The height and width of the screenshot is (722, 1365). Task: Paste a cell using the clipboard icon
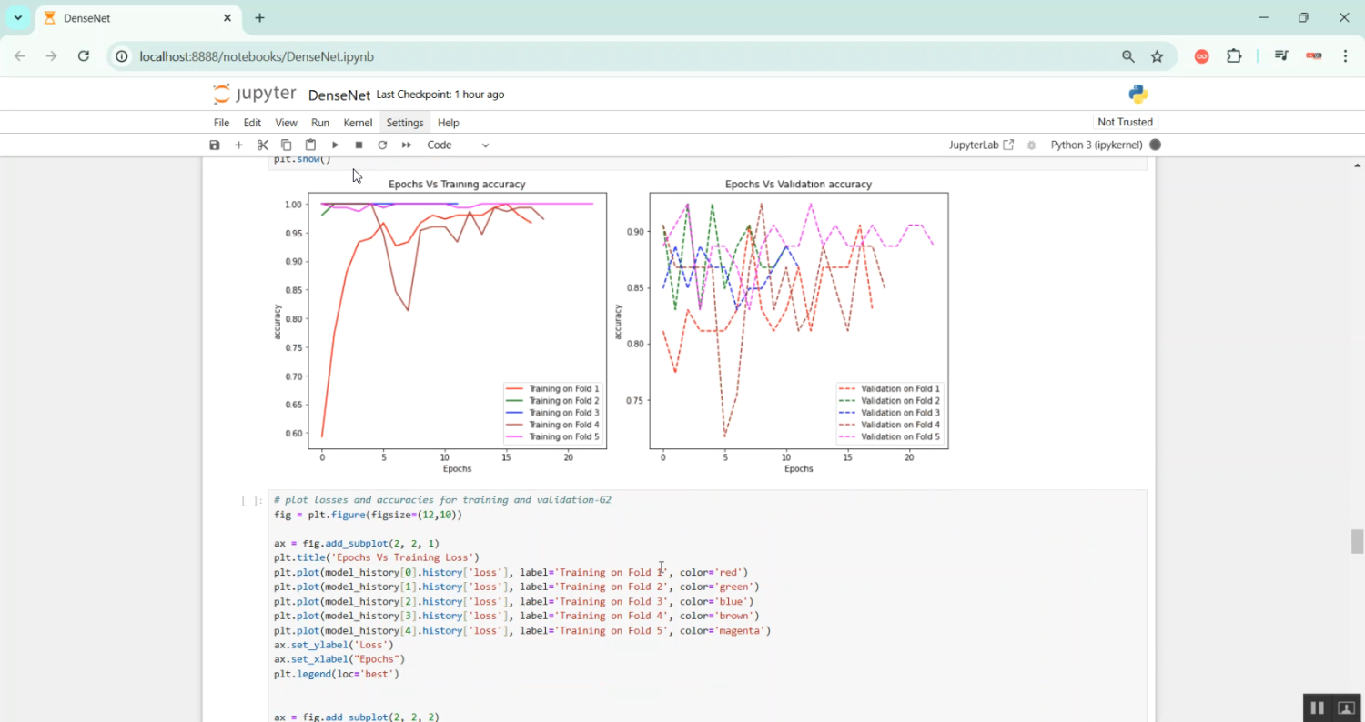coord(310,145)
